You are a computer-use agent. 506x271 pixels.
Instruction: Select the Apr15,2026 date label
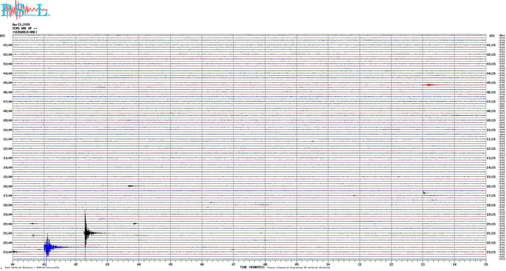21,25
